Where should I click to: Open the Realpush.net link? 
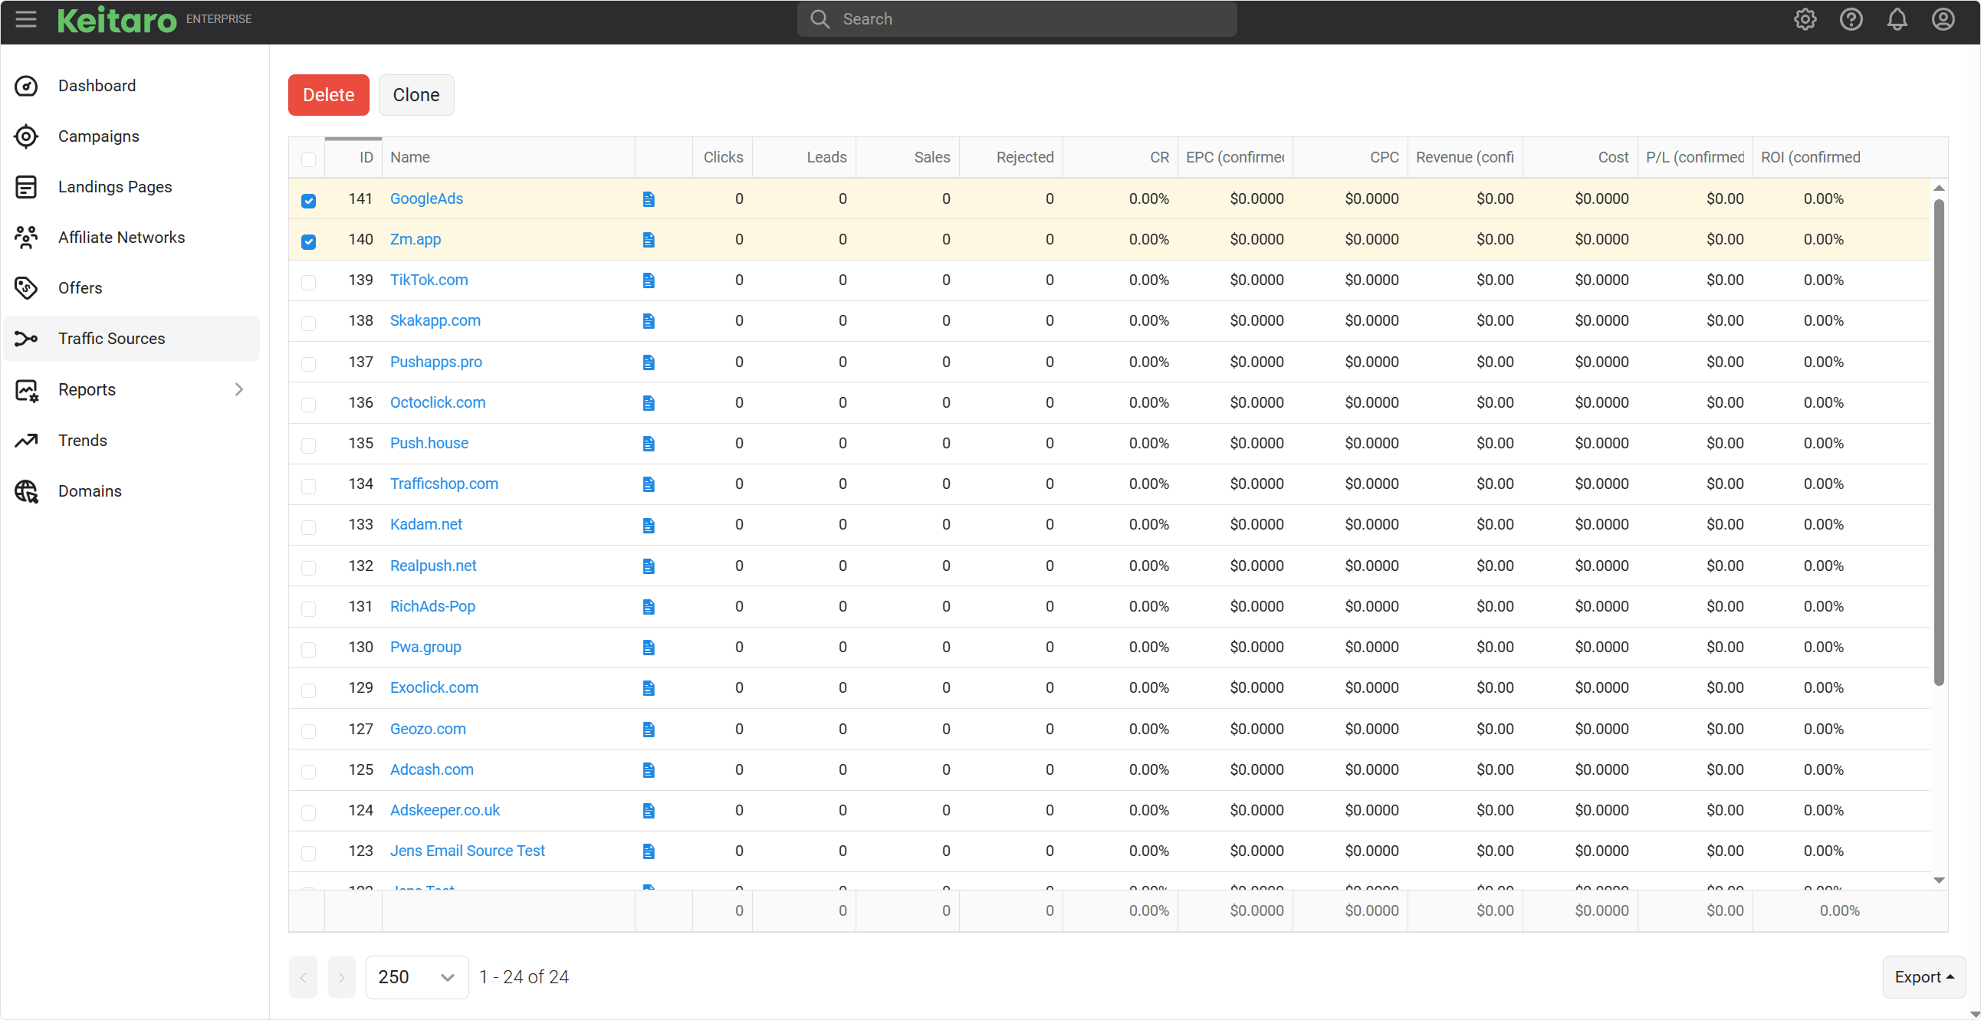tap(433, 566)
